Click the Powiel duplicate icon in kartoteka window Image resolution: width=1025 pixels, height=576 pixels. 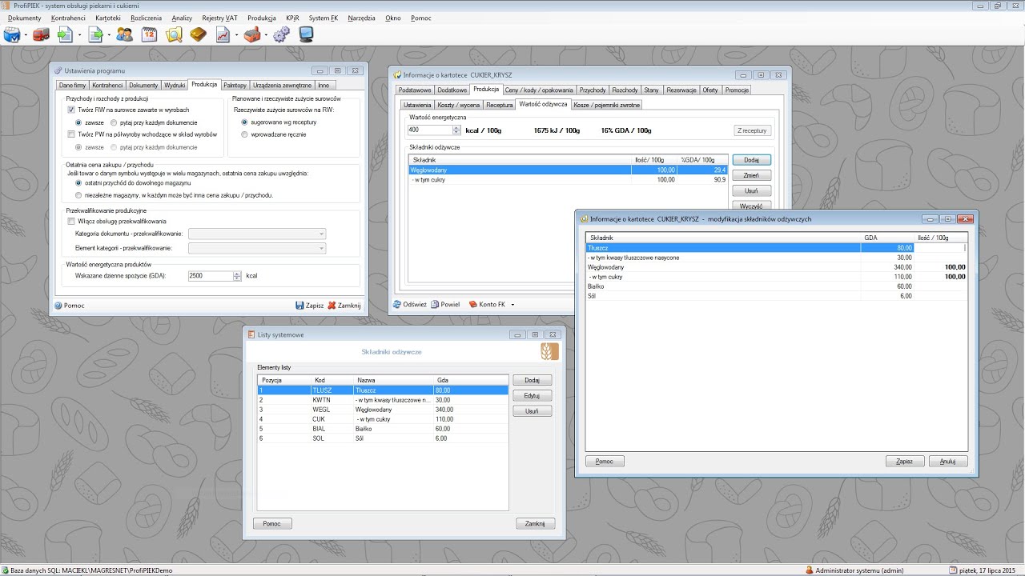[435, 304]
